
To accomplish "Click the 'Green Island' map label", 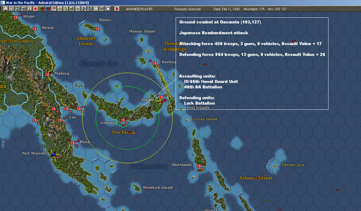I will coord(205,119).
